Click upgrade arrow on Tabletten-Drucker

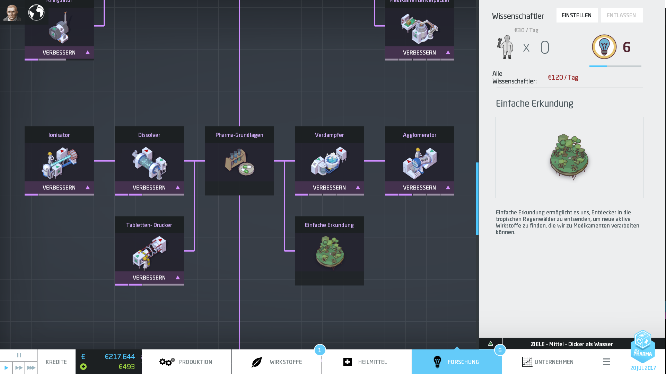[x=178, y=278]
